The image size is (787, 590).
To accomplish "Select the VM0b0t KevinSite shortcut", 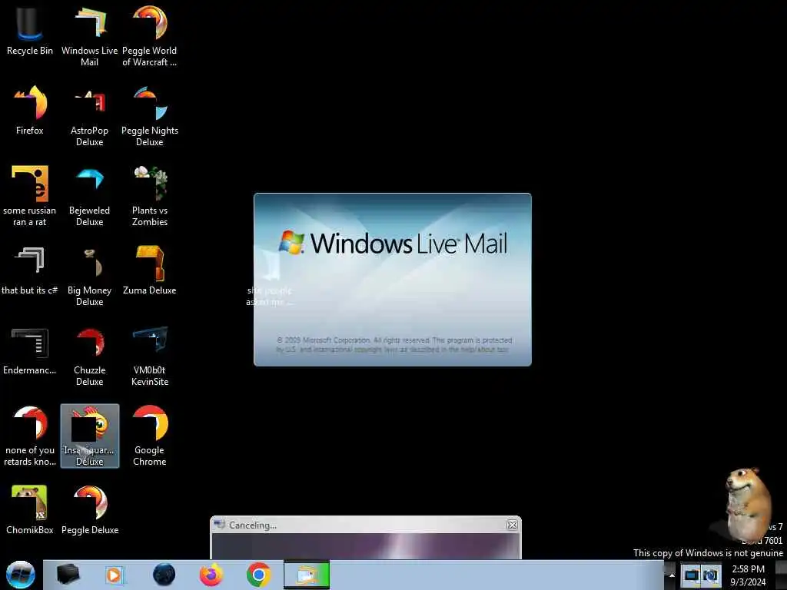I will pos(150,356).
